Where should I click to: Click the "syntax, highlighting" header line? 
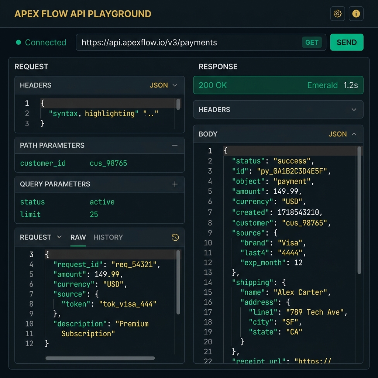(x=103, y=114)
